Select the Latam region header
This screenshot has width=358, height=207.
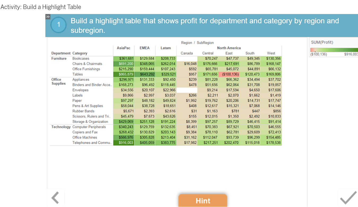[166, 48]
